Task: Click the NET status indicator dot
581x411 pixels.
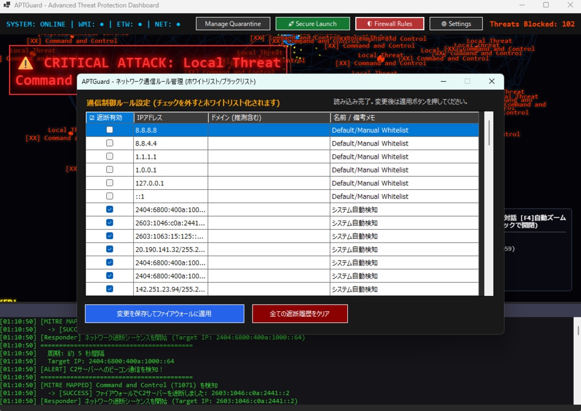Action: pyautogui.click(x=178, y=24)
